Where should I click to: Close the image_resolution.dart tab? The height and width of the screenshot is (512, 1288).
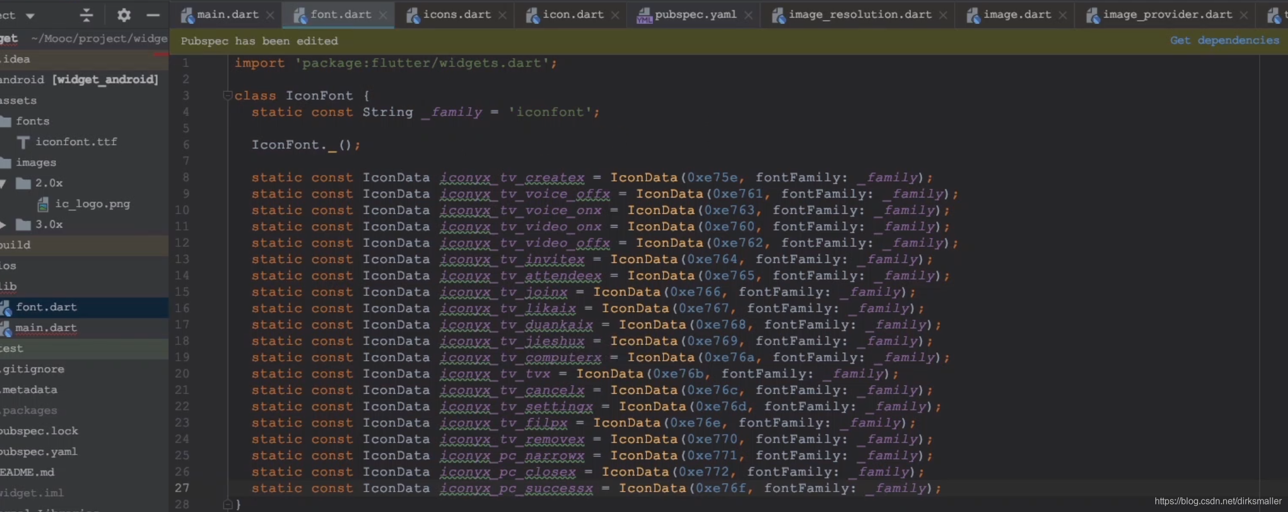943,15
